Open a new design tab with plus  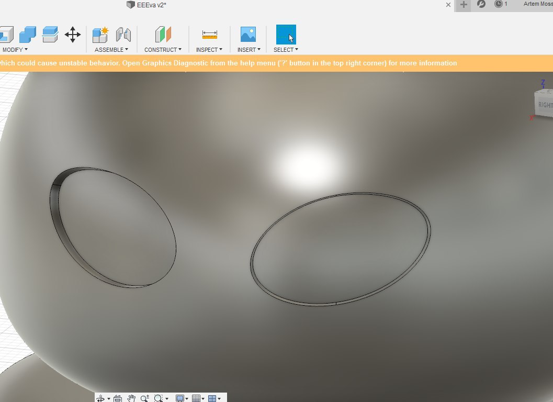click(x=464, y=5)
